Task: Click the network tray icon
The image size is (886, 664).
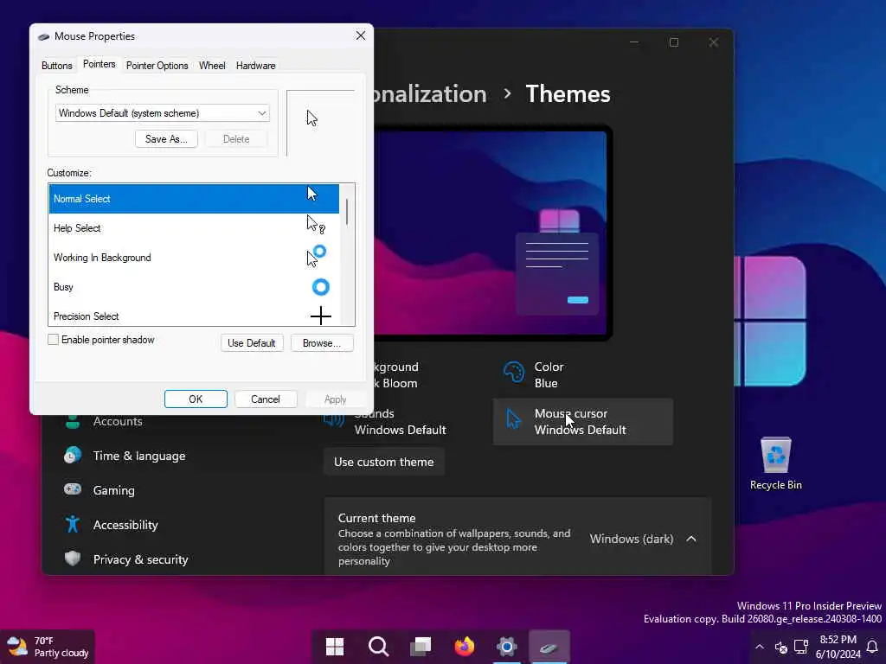Action: pos(800,647)
